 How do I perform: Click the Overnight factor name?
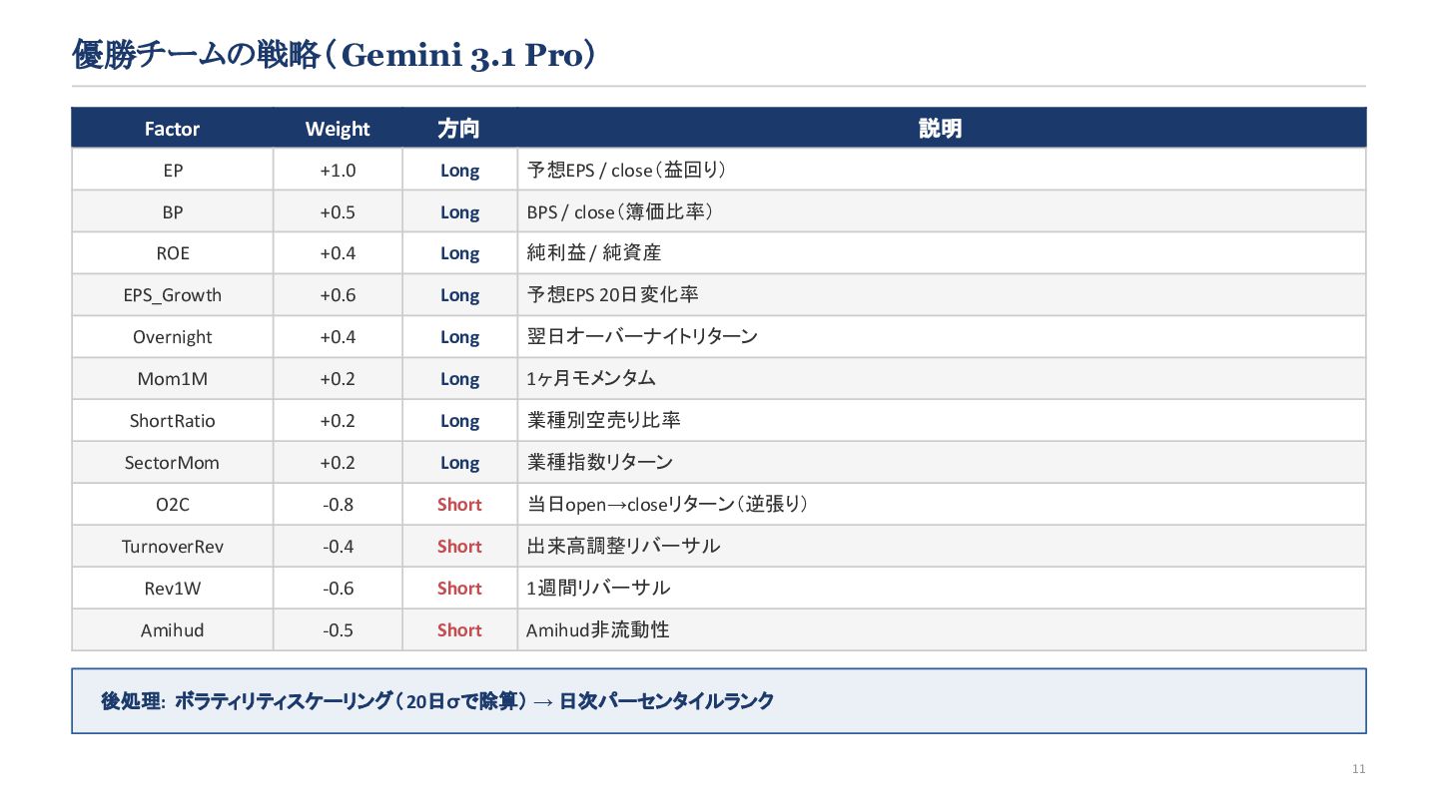(x=173, y=337)
